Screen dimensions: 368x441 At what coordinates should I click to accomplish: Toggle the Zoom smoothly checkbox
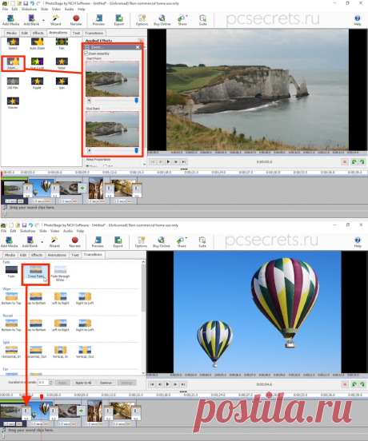click(x=86, y=54)
